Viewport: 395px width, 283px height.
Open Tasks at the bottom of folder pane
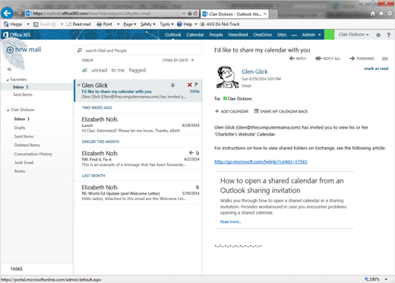pos(17,269)
